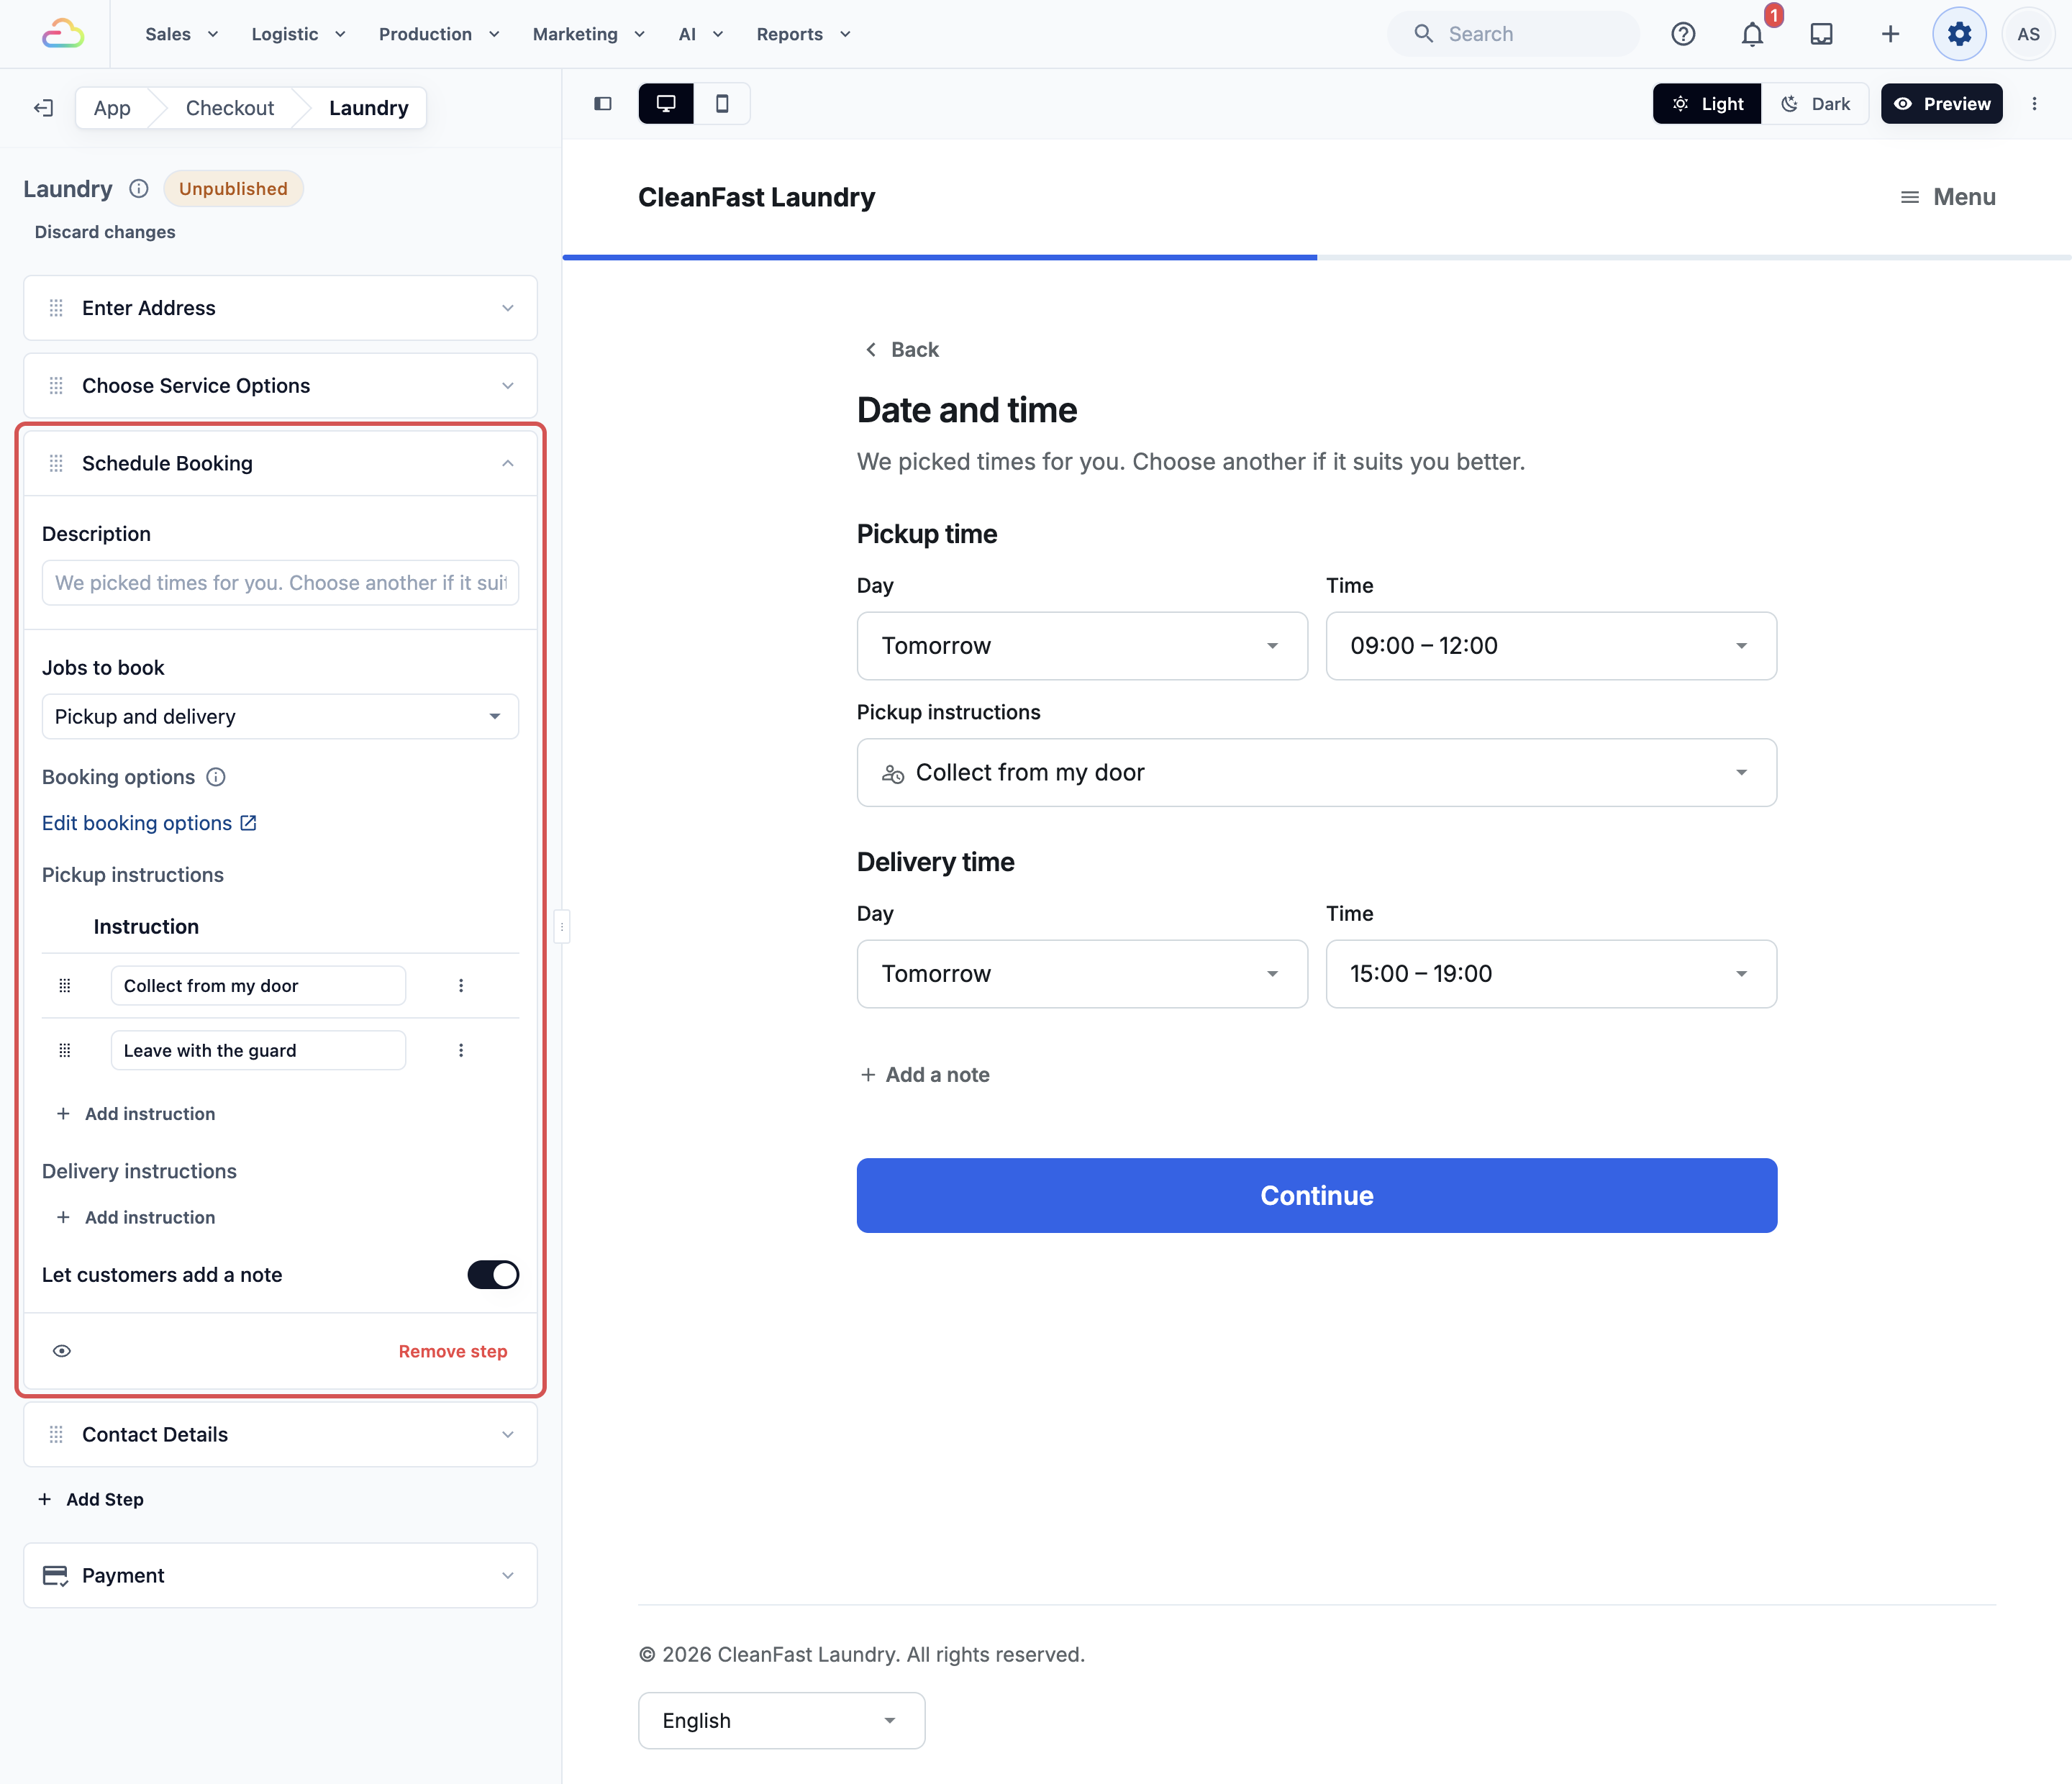
Task: Open kebab menu for Leave with the guard
Action: tap(461, 1051)
